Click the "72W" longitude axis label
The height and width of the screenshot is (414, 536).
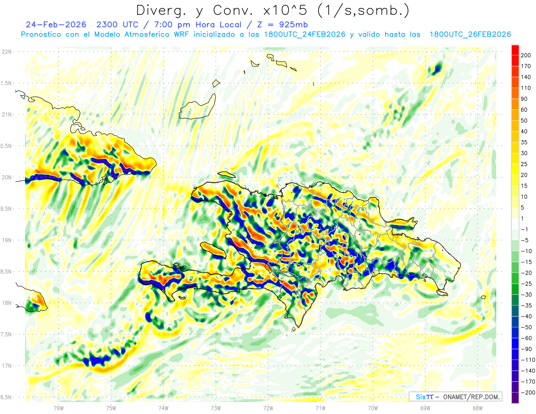268,408
